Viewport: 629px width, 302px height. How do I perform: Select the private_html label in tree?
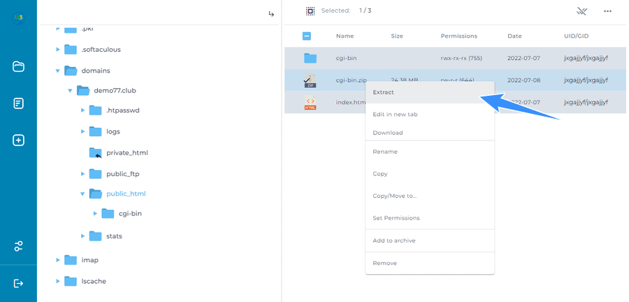(127, 153)
